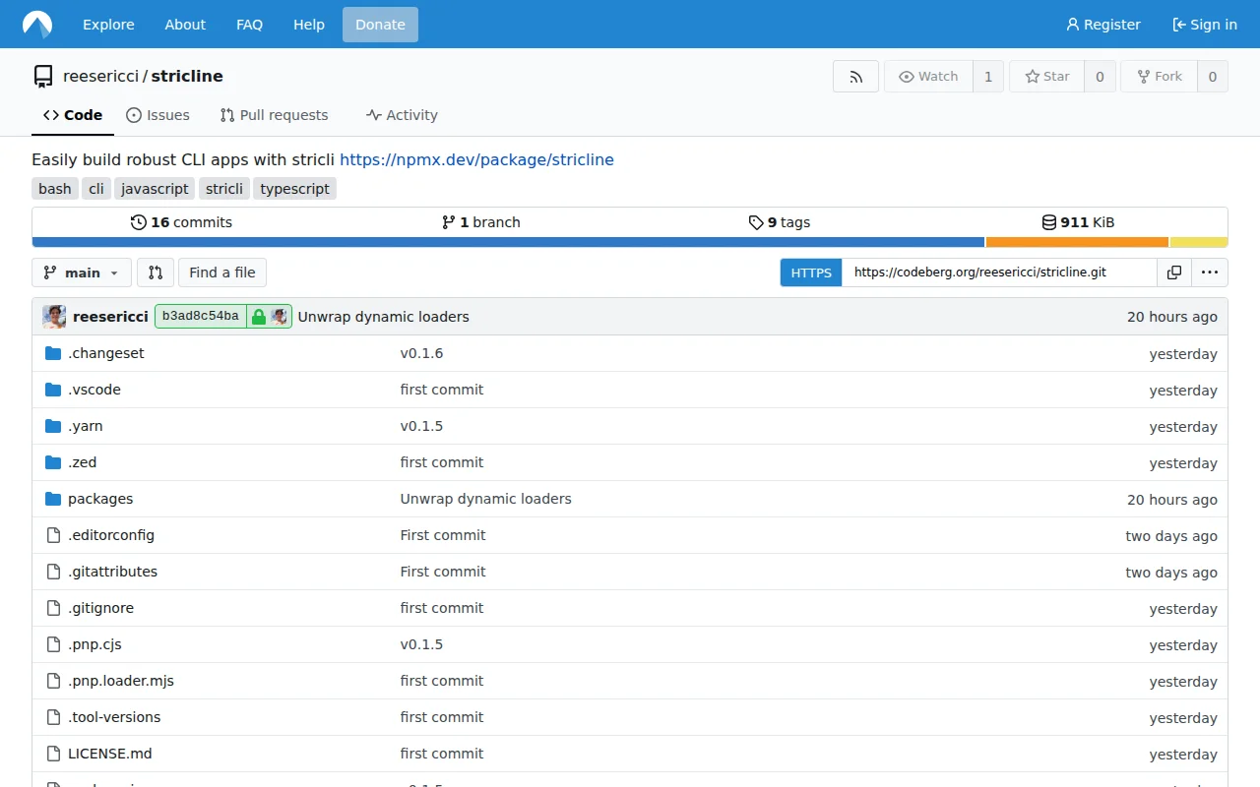Open the compare branches icon button

pos(156,272)
